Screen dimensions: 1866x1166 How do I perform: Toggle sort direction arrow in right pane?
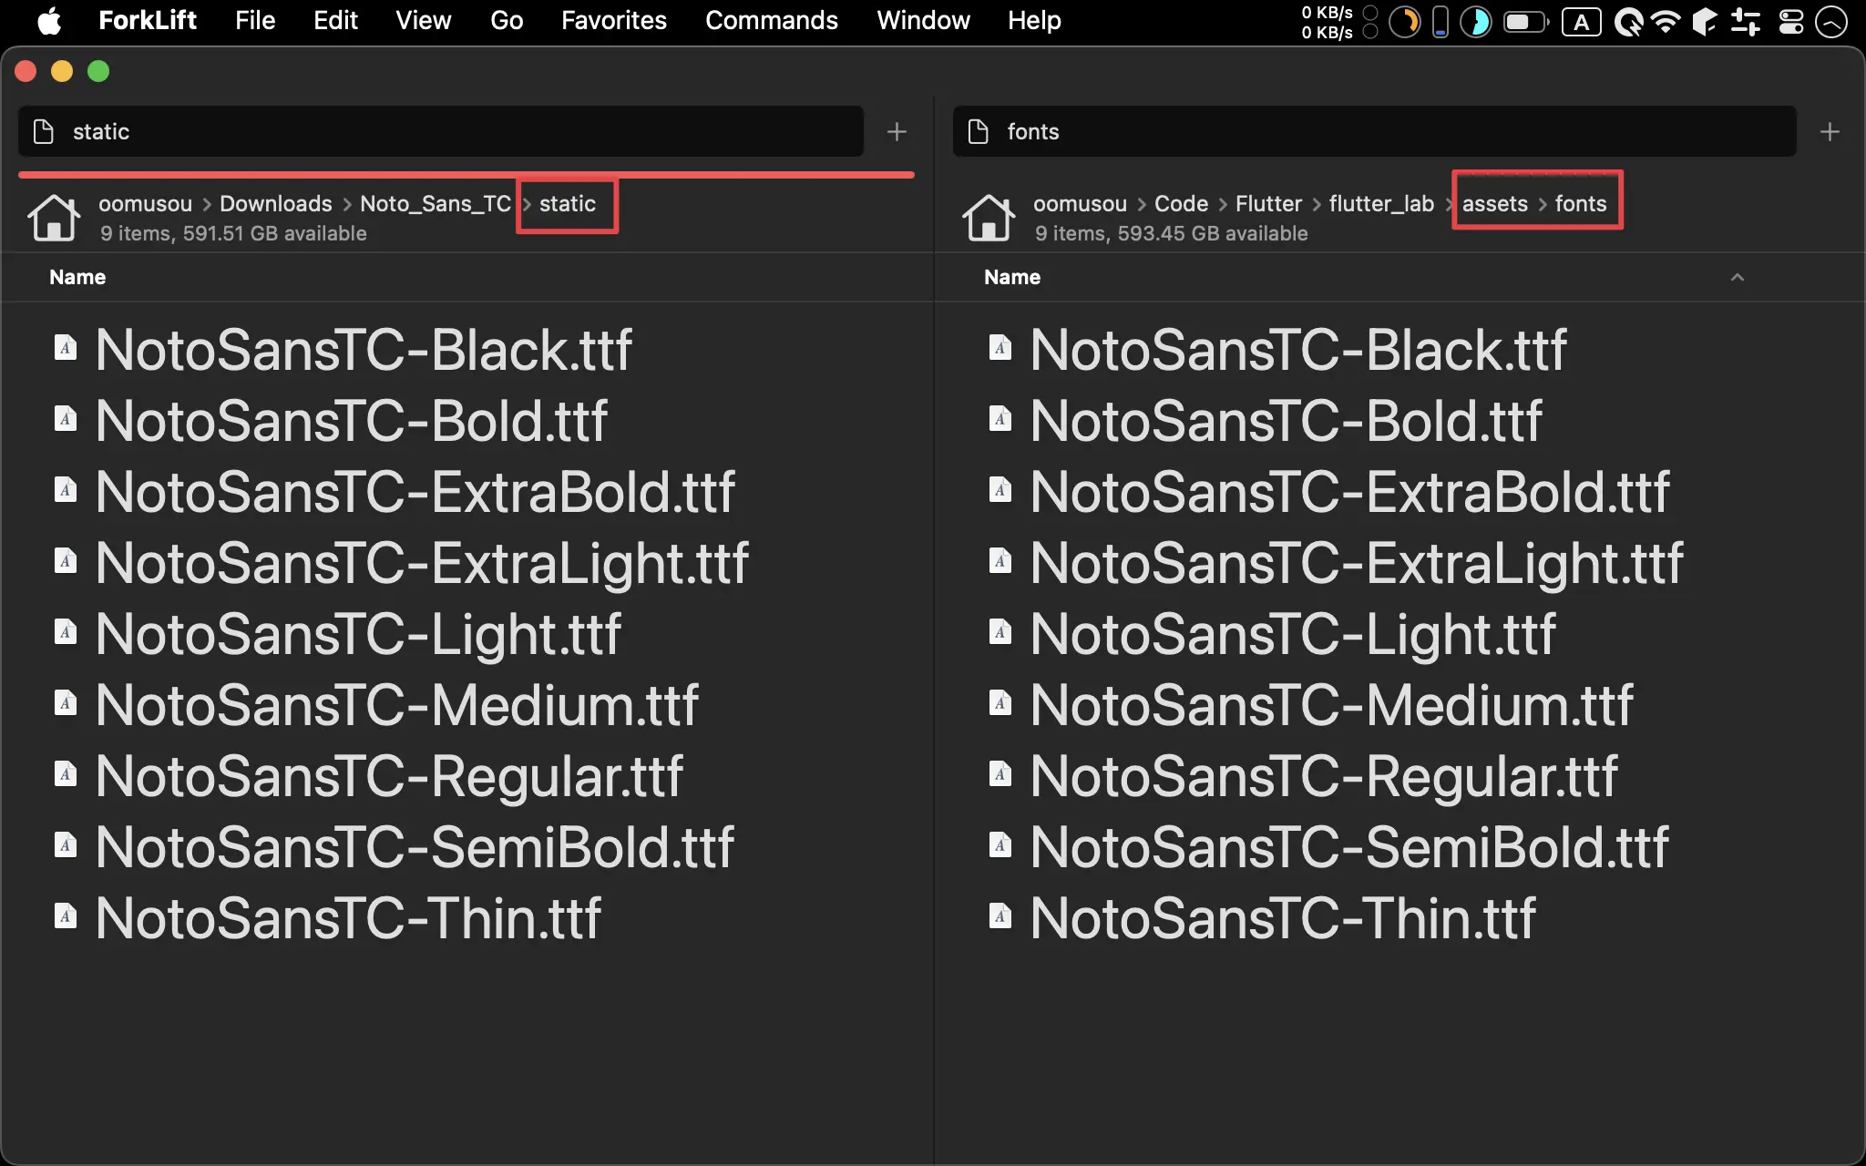point(1738,277)
